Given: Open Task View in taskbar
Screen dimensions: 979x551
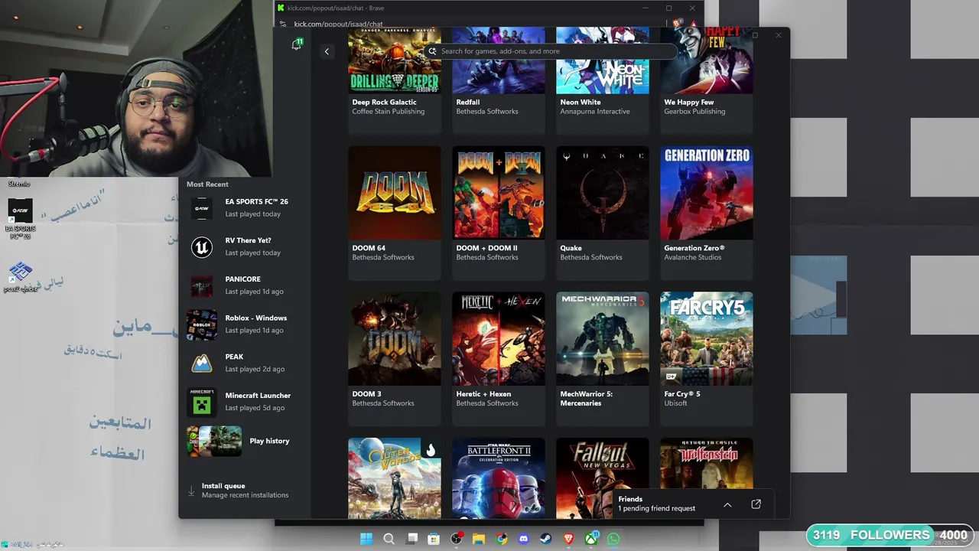Looking at the screenshot, I should [411, 539].
